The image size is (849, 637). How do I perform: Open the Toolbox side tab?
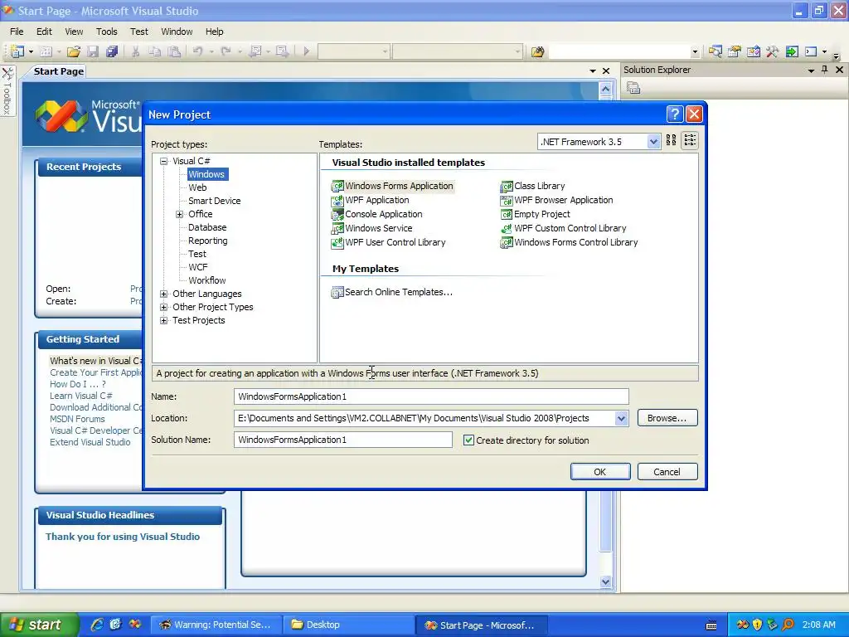[x=7, y=91]
